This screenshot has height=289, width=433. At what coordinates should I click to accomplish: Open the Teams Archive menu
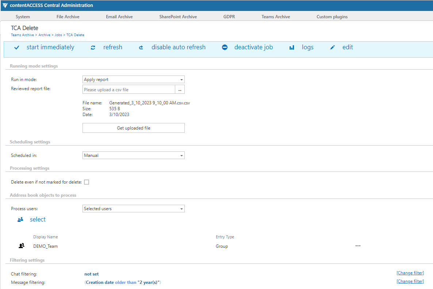276,17
